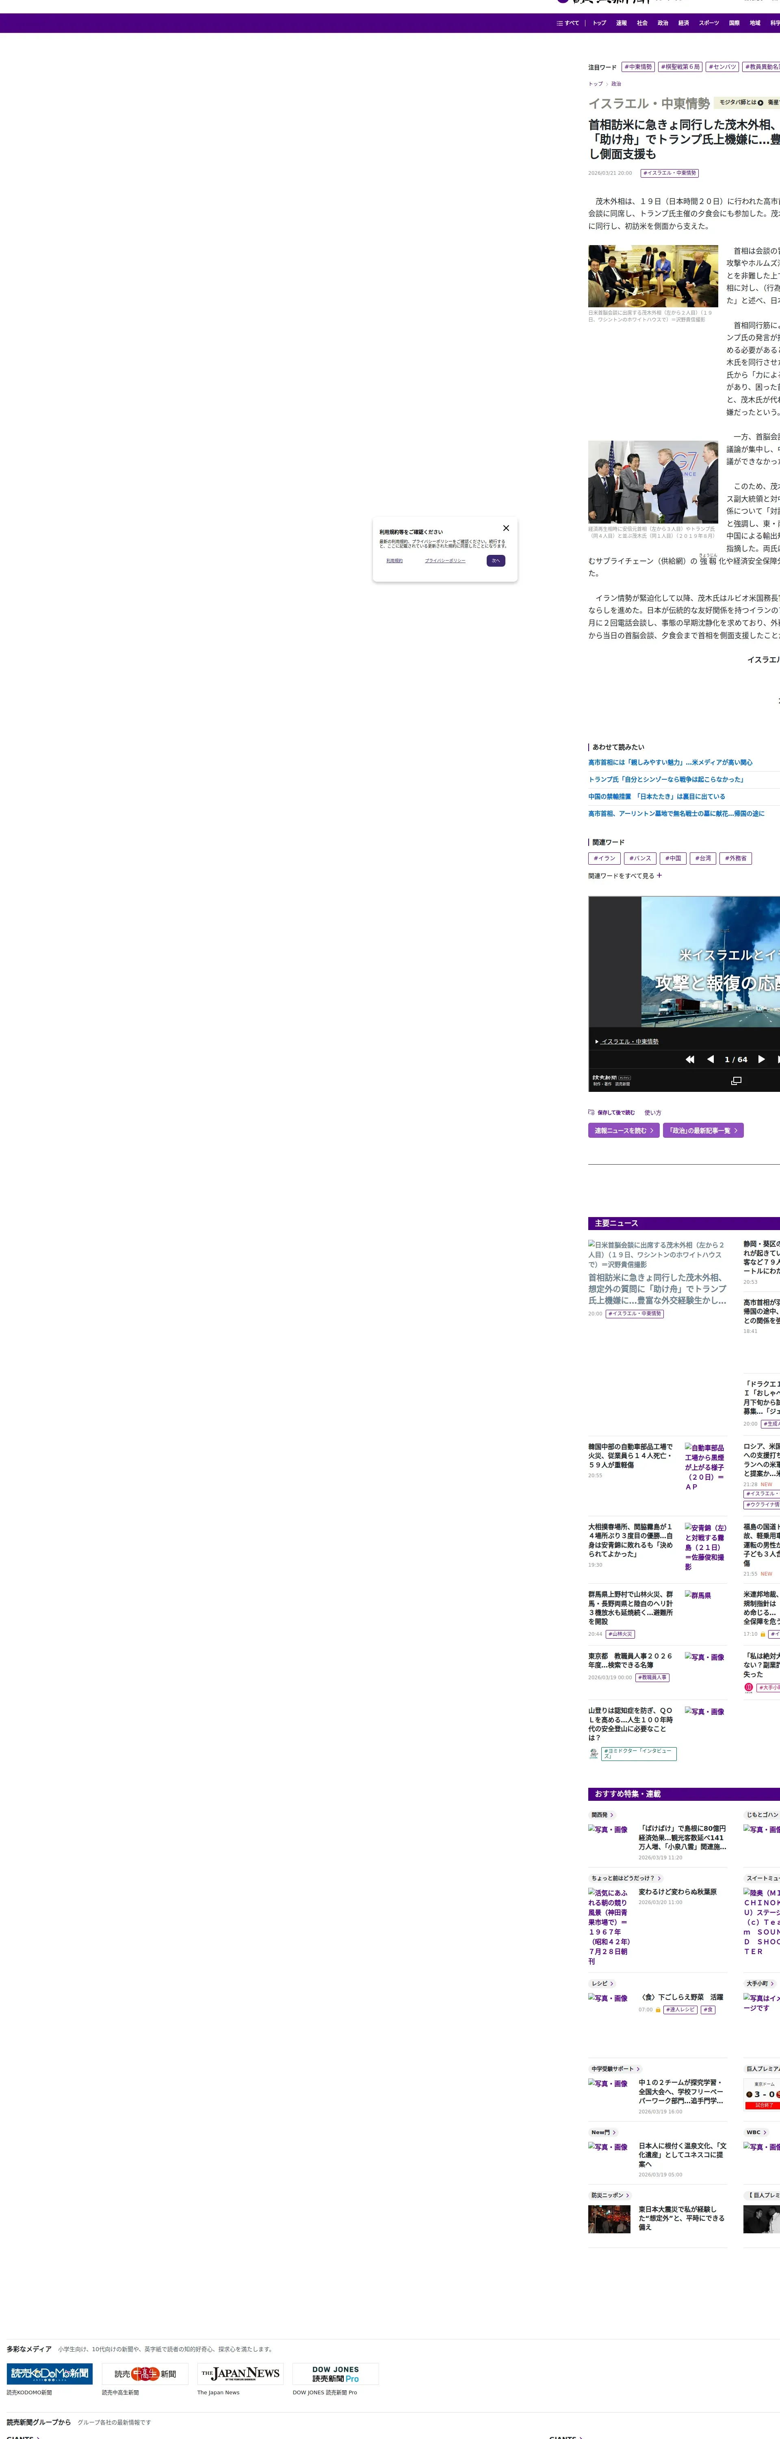Image resolution: width=780 pixels, height=2439 pixels.
Task: Click the 読売中高生新聞 logo
Action: click(x=145, y=2374)
